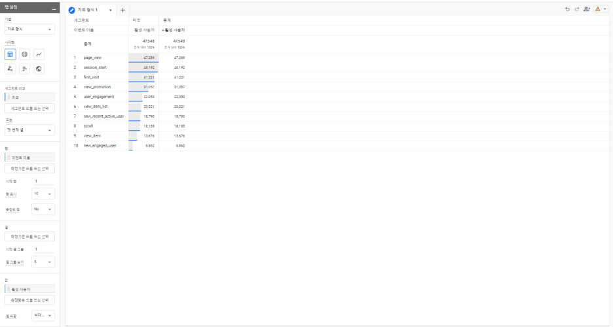The width and height of the screenshot is (613, 327).
Task: Open the technique dropdown 자유 형식
Action: click(29, 29)
